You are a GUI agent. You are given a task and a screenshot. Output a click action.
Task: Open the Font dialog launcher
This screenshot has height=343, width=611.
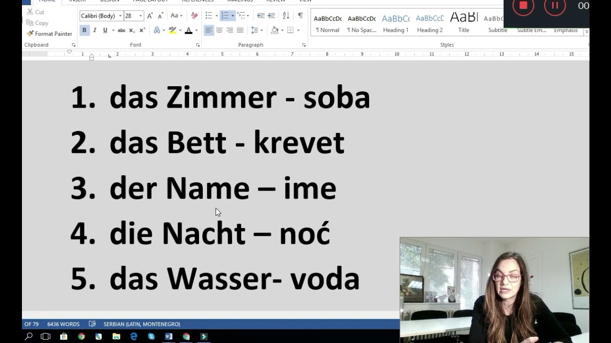[198, 45]
